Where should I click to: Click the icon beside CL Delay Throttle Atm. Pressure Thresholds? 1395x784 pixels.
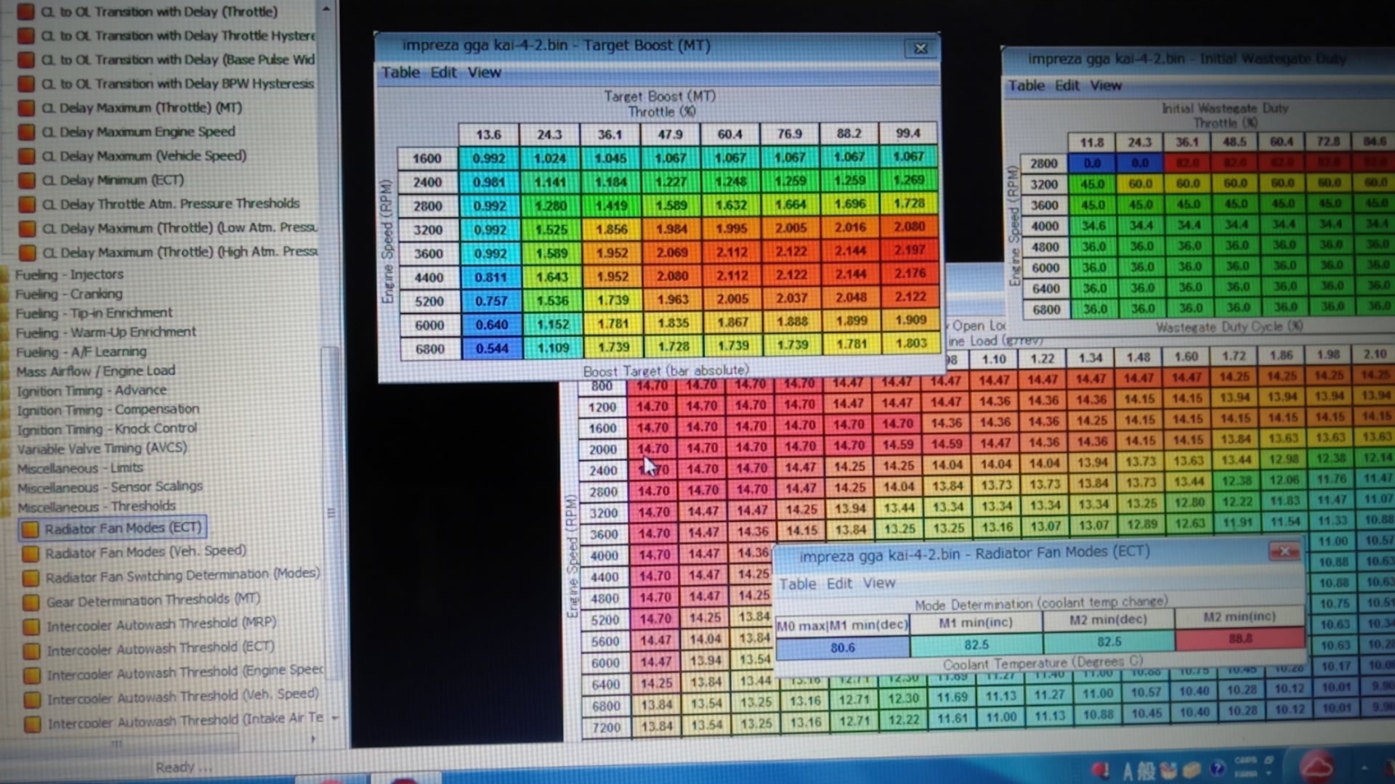(27, 204)
